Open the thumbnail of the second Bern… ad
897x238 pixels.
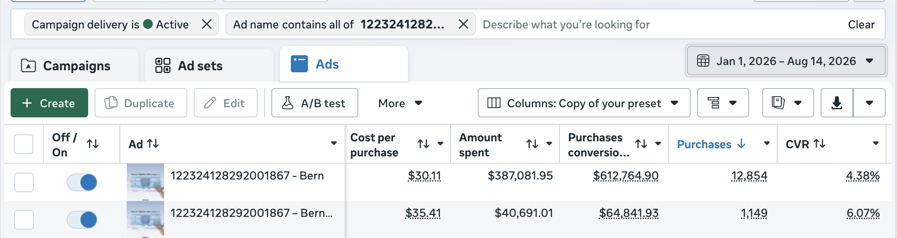tap(145, 219)
